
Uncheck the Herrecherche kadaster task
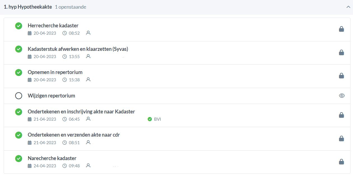[x=18, y=26]
